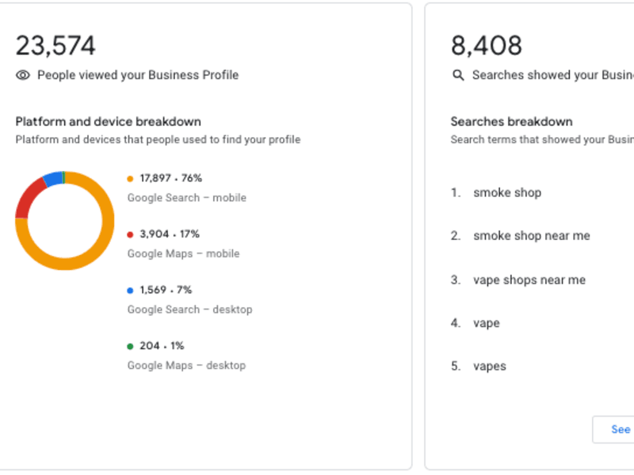
Task: Select the red Google Maps mobile dot
Action: [x=130, y=234]
